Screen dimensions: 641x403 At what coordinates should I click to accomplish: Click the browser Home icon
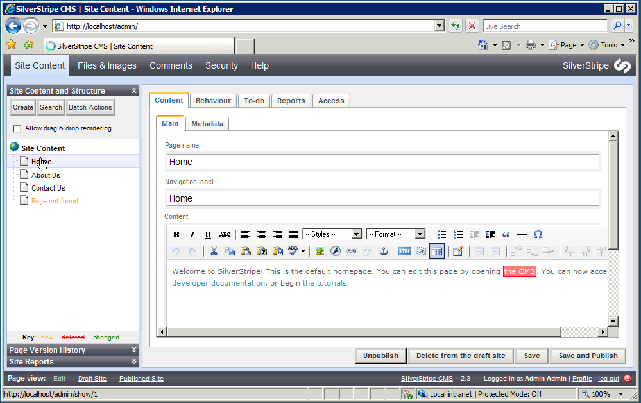[x=483, y=46]
